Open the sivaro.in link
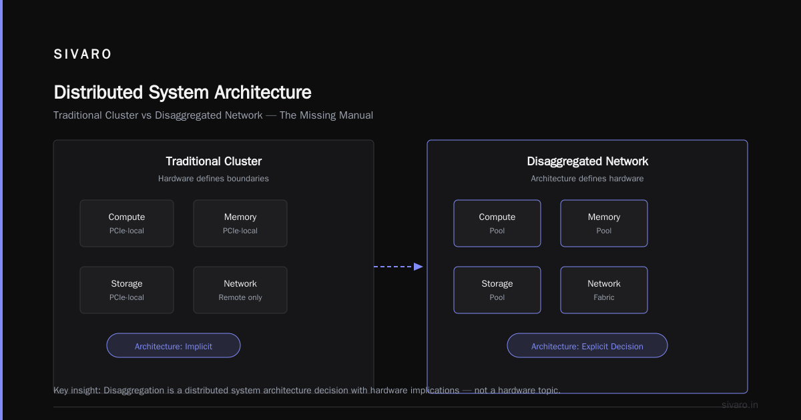 pos(740,405)
